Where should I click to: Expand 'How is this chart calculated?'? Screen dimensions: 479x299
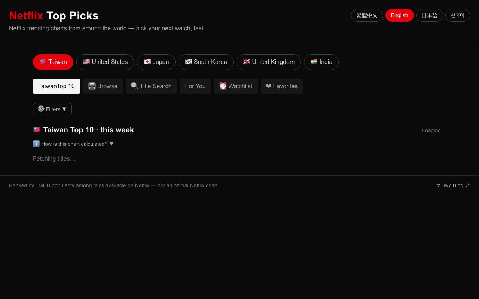pyautogui.click(x=73, y=144)
